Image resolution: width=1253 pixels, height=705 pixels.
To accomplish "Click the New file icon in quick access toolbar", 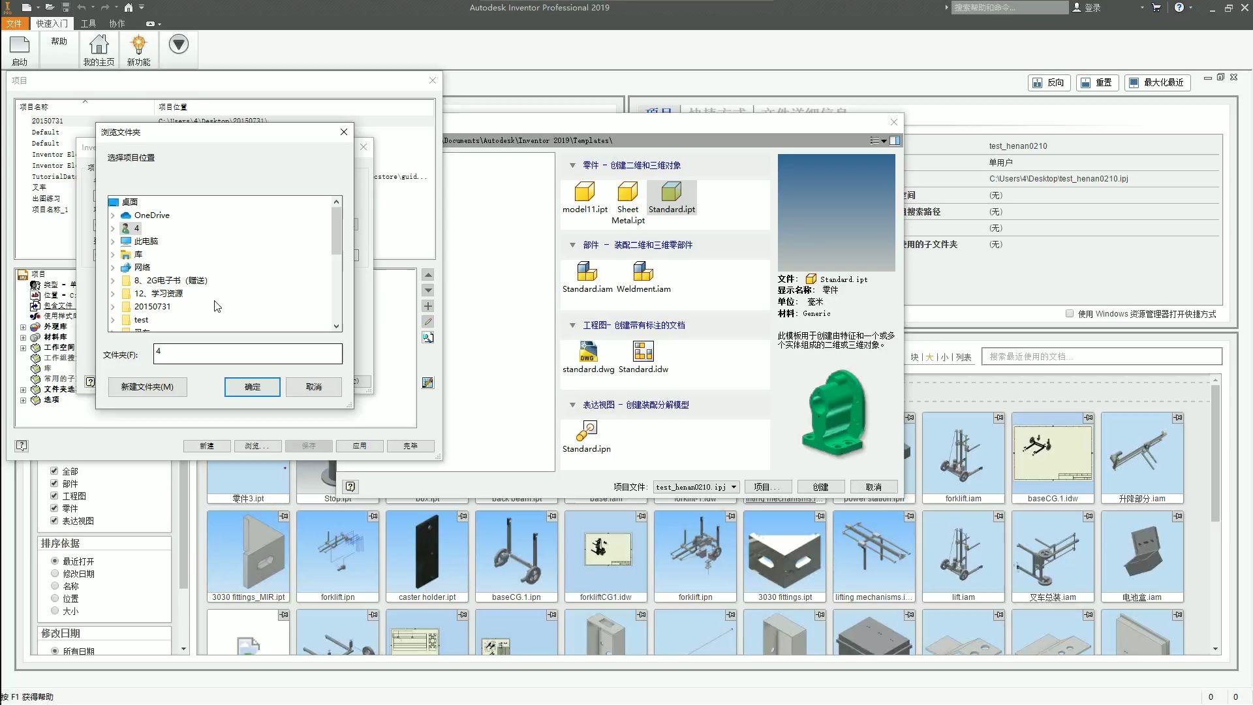I will tap(26, 7).
